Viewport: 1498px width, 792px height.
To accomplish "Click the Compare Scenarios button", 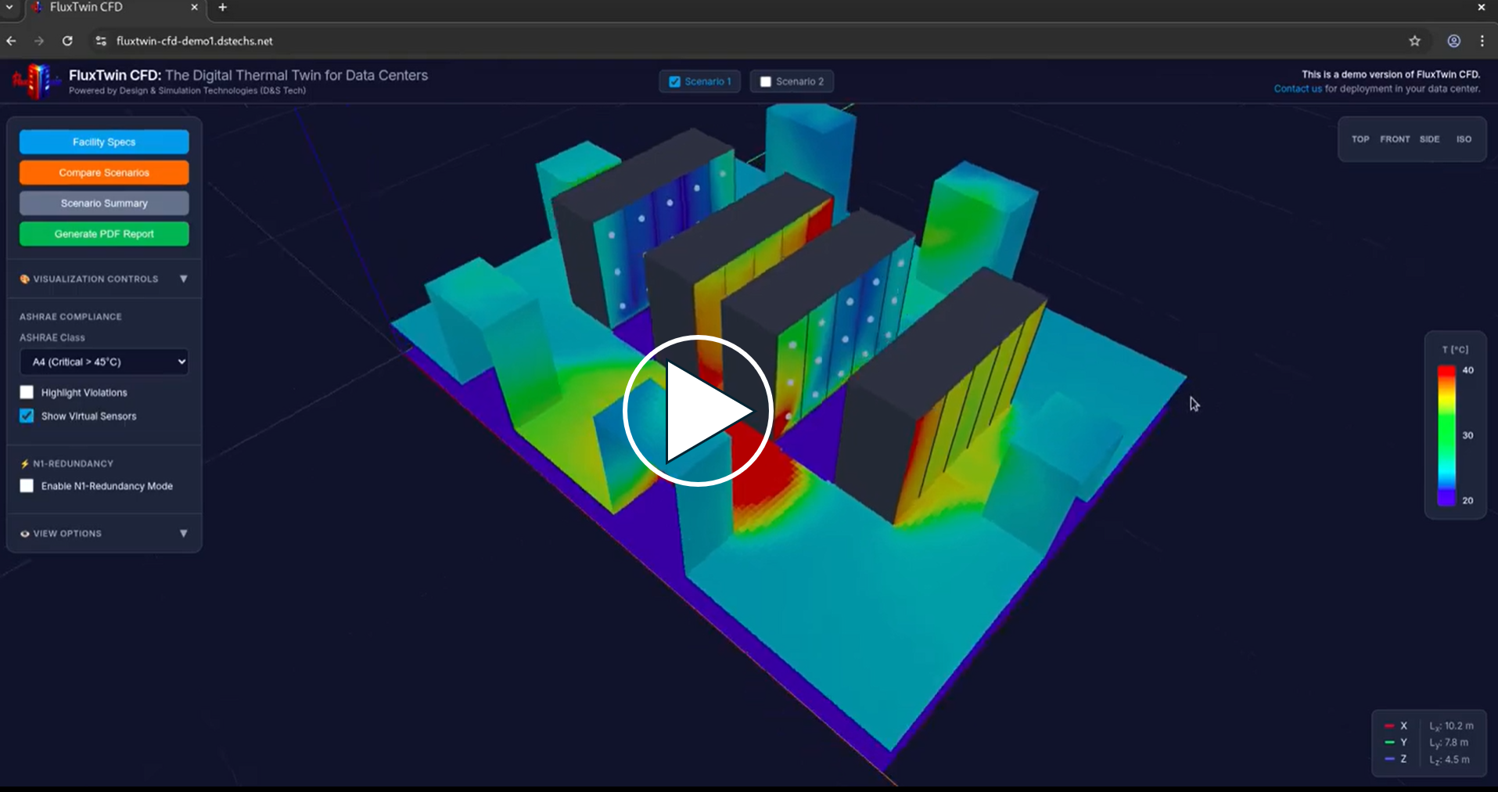I will [104, 172].
